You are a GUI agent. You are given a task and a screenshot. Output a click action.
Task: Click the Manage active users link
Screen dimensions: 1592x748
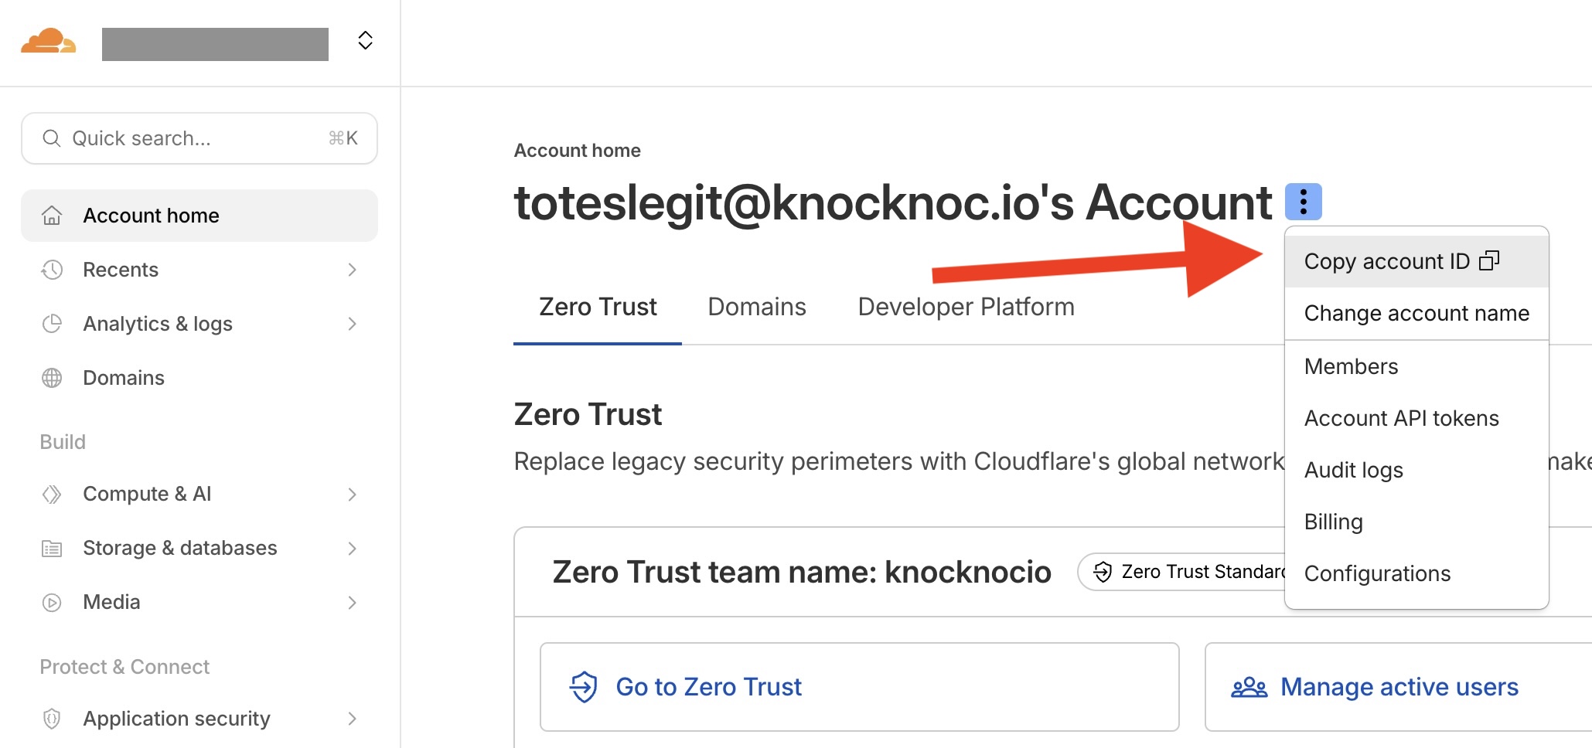1399,687
